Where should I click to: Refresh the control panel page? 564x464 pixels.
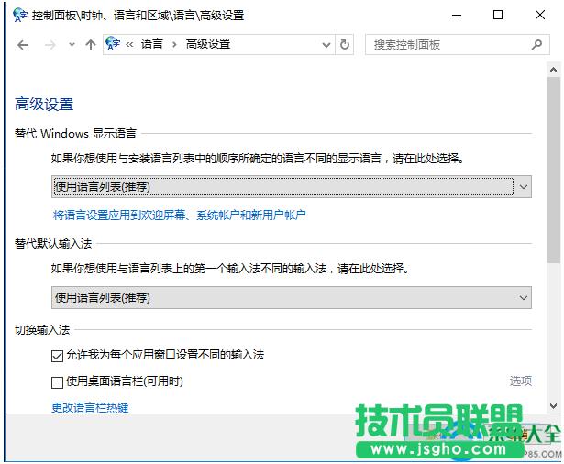point(345,45)
